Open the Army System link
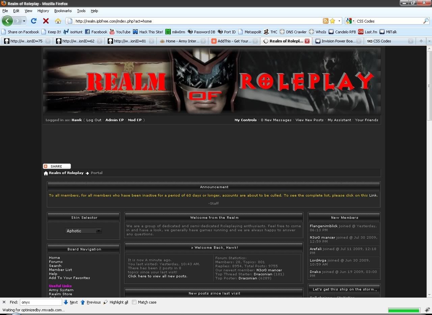The width and height of the screenshot is (432, 315). tap(61, 290)
